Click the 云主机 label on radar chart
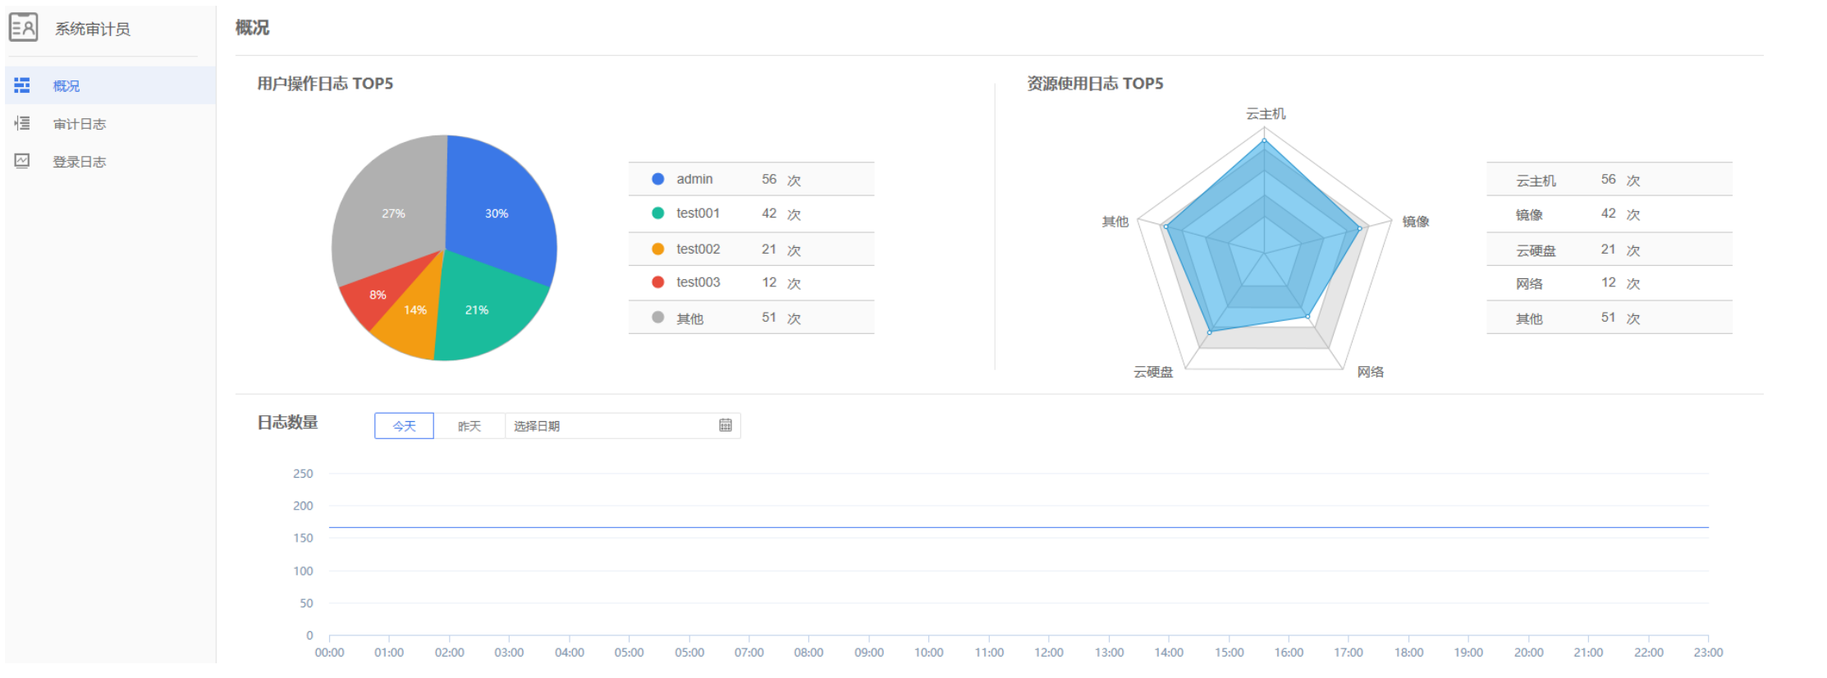The width and height of the screenshot is (1827, 678). point(1266,114)
